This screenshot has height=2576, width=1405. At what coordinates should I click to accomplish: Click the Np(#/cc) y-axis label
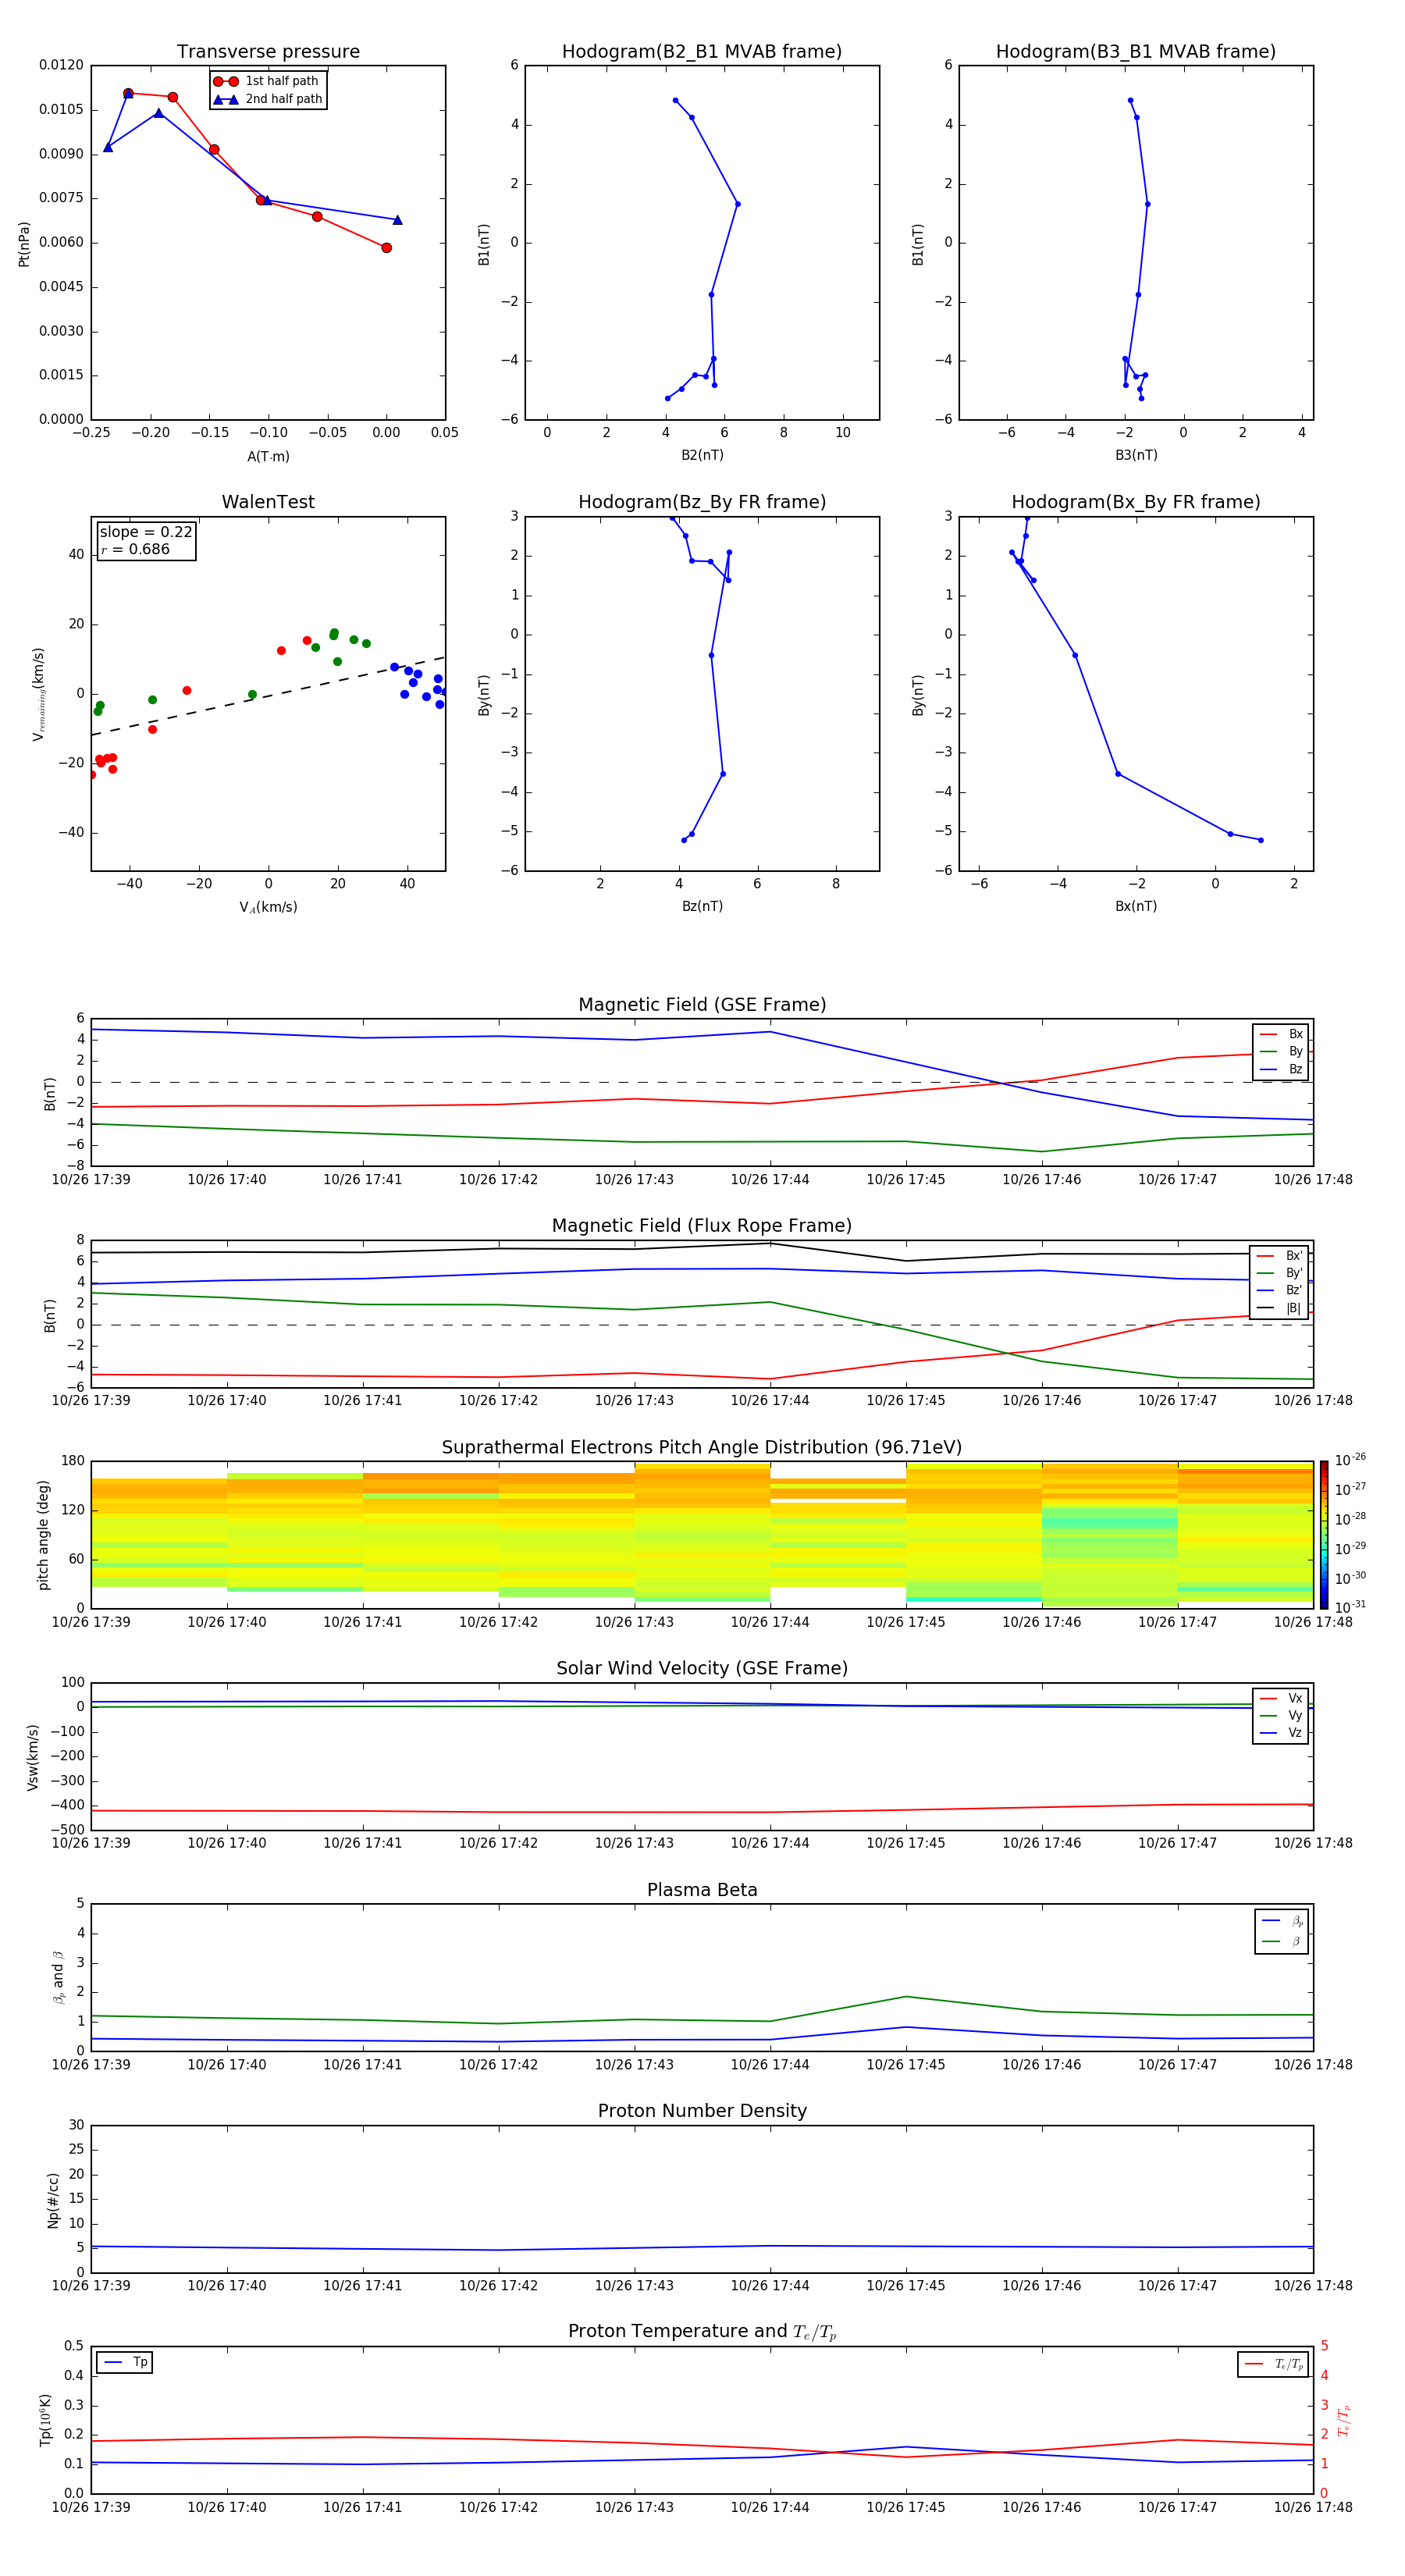pyautogui.click(x=53, y=2199)
